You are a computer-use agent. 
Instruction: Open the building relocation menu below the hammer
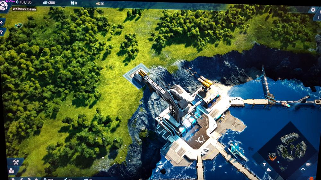pos(12,171)
